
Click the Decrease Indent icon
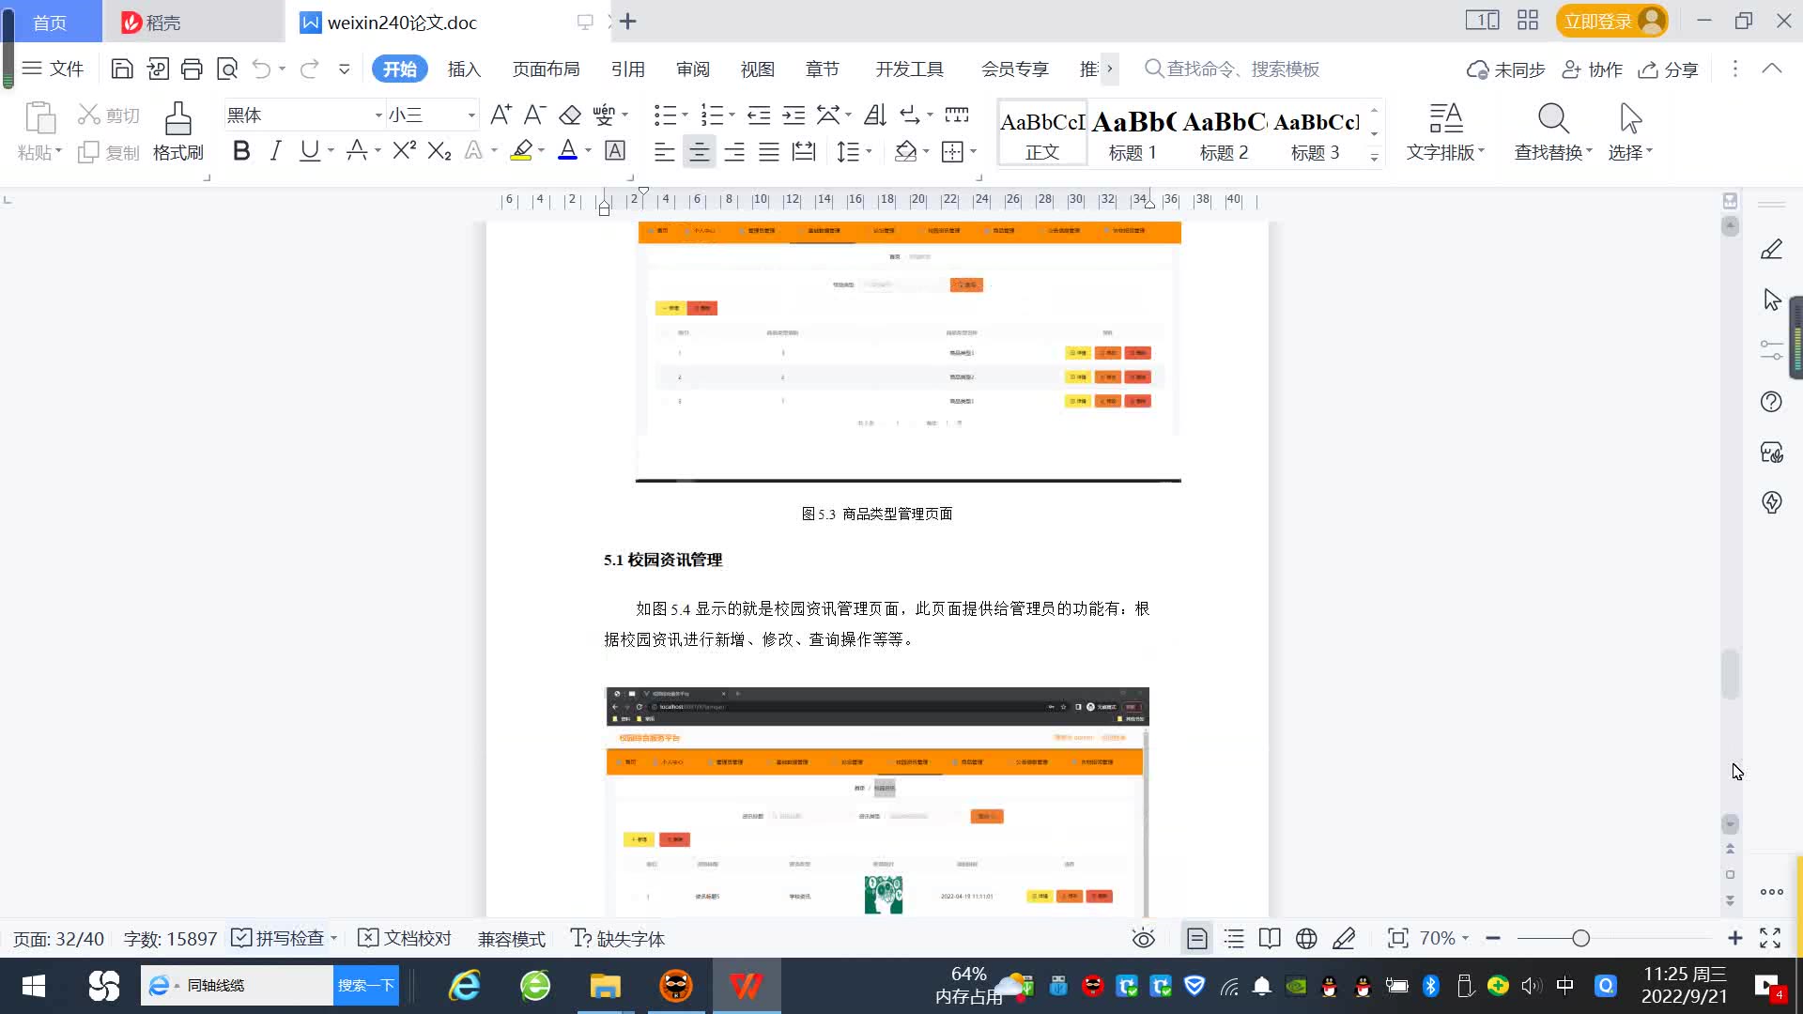tap(759, 115)
